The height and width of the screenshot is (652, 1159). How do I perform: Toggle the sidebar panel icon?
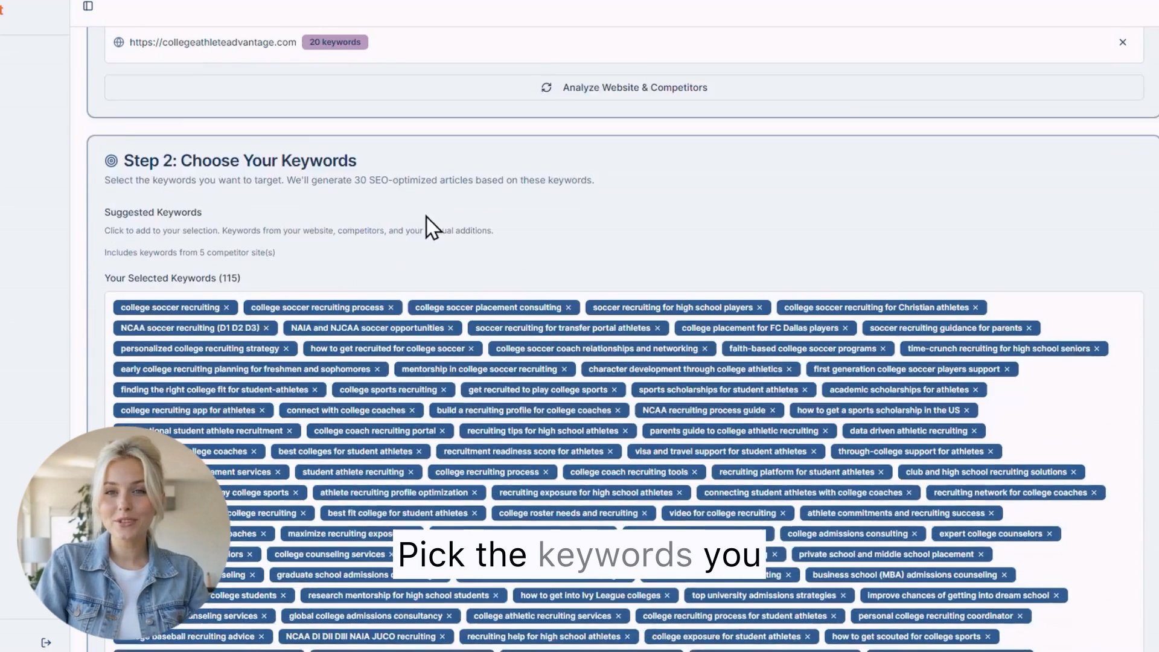pyautogui.click(x=88, y=6)
